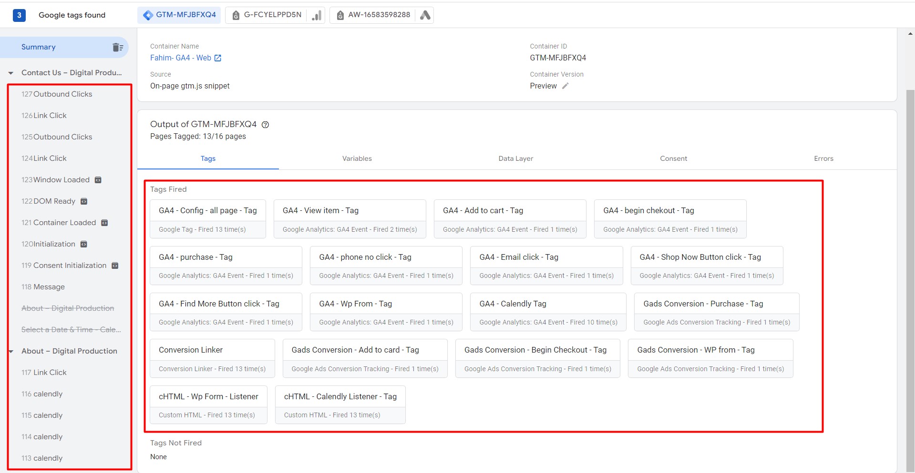Click the code icon beside Initialization

pyautogui.click(x=84, y=244)
